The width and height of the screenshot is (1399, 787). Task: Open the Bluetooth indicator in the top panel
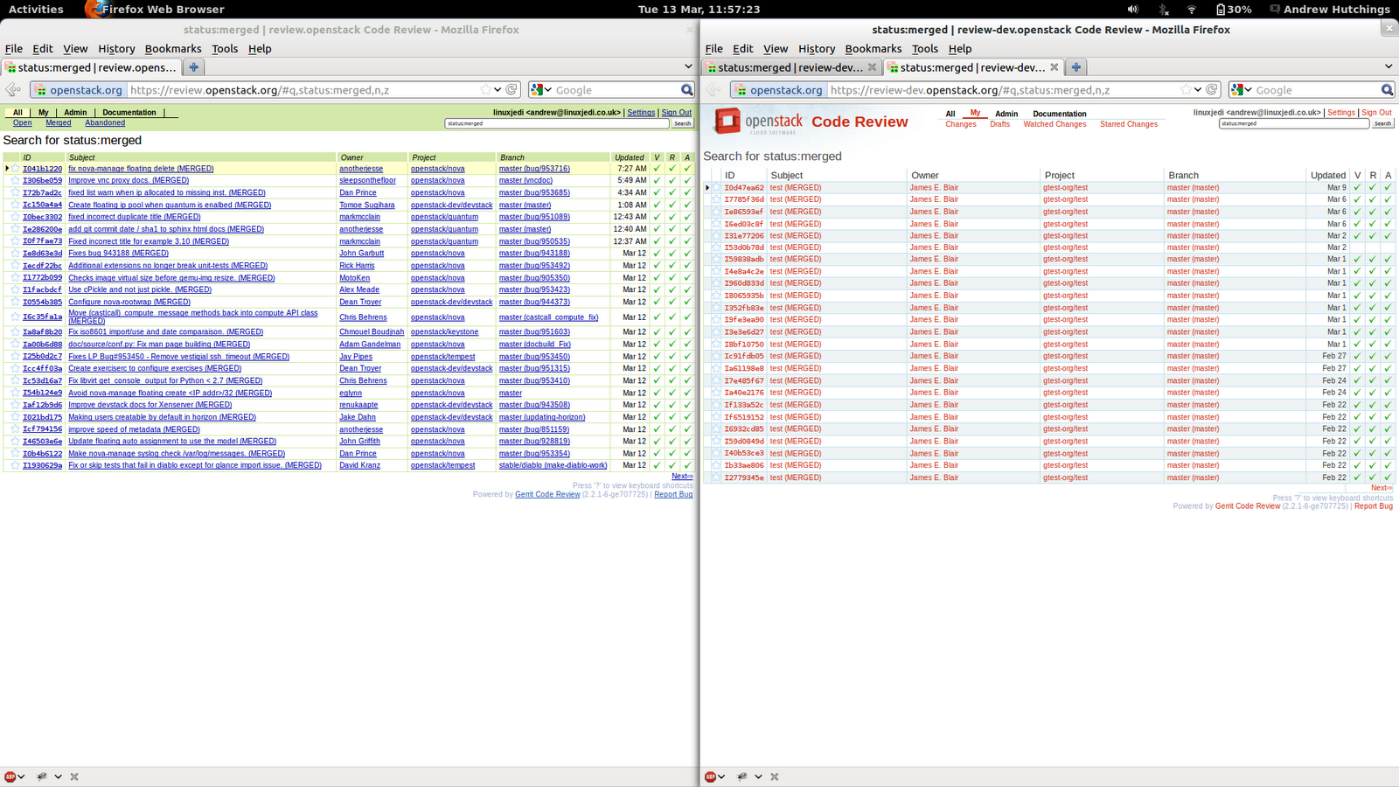pos(1164,10)
